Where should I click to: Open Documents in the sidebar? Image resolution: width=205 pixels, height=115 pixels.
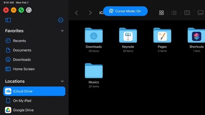[x=34, y=50]
